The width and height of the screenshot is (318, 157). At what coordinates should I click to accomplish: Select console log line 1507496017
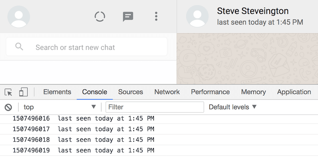pos(159,129)
